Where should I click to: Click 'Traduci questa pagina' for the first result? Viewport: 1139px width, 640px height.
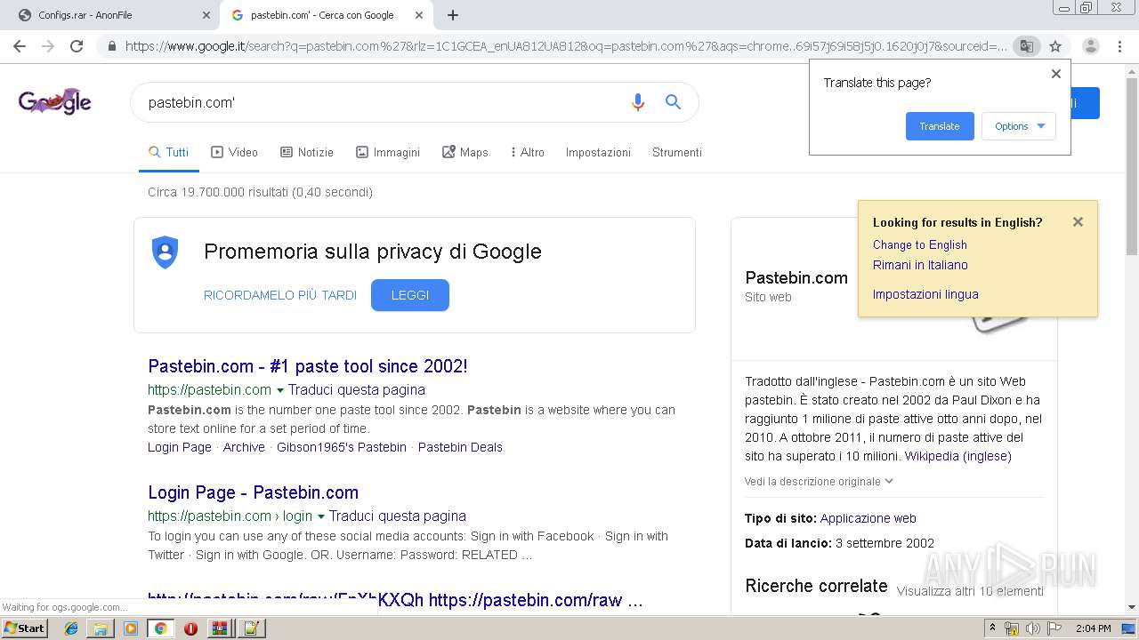click(x=357, y=389)
